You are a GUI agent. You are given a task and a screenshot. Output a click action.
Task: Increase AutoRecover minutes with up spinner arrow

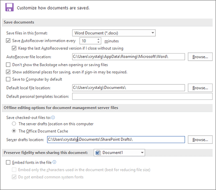(x=98, y=39)
